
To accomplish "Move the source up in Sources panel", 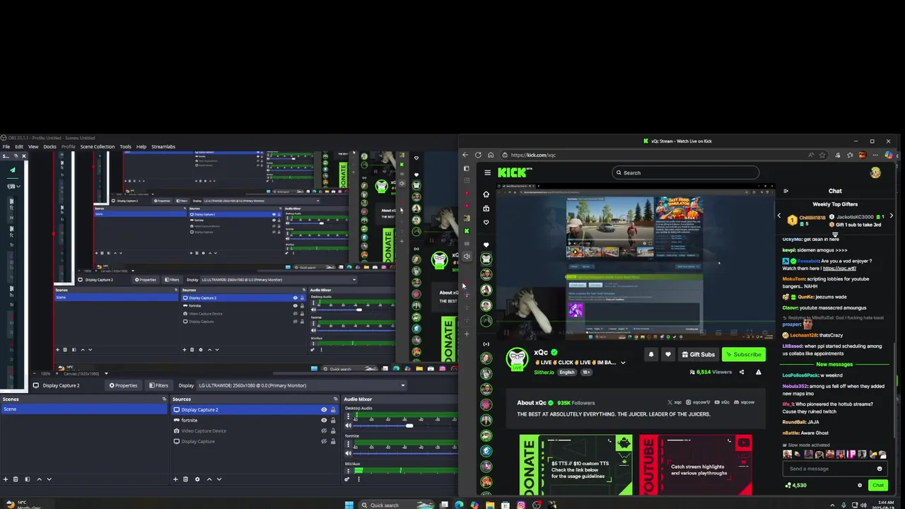I will pos(209,479).
